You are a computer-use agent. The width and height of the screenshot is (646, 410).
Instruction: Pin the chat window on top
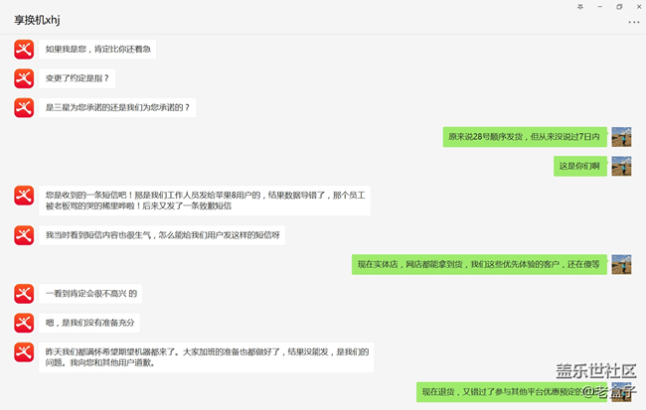coord(580,7)
